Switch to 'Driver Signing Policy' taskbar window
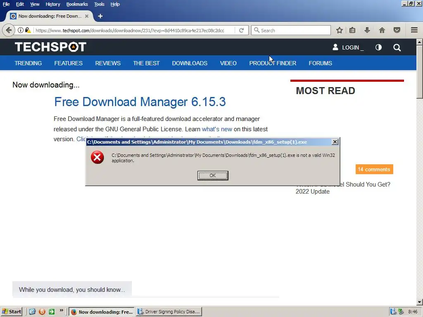This screenshot has width=423, height=317. 169,312
